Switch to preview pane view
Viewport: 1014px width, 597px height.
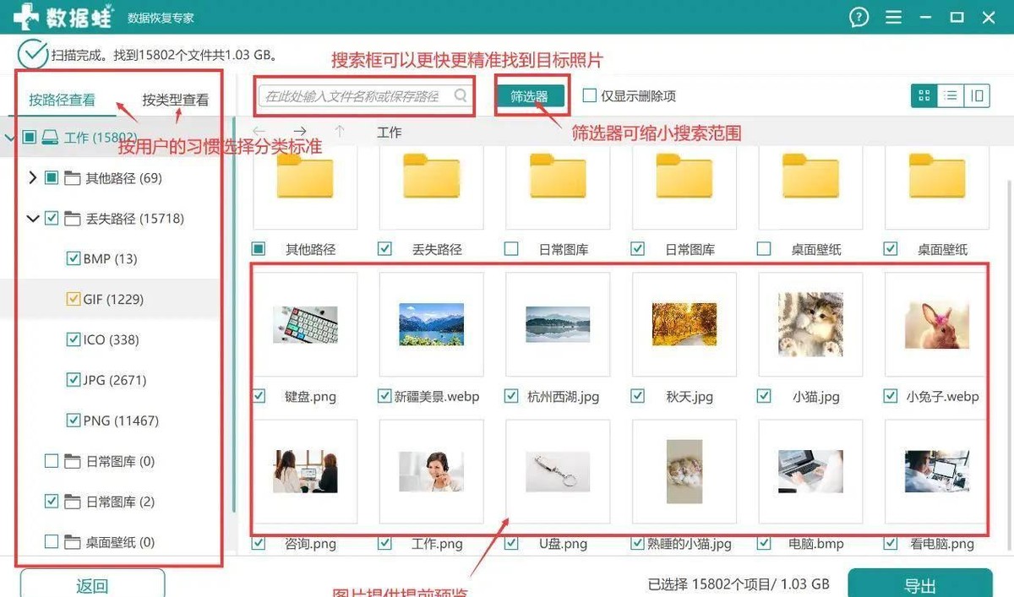tap(977, 95)
